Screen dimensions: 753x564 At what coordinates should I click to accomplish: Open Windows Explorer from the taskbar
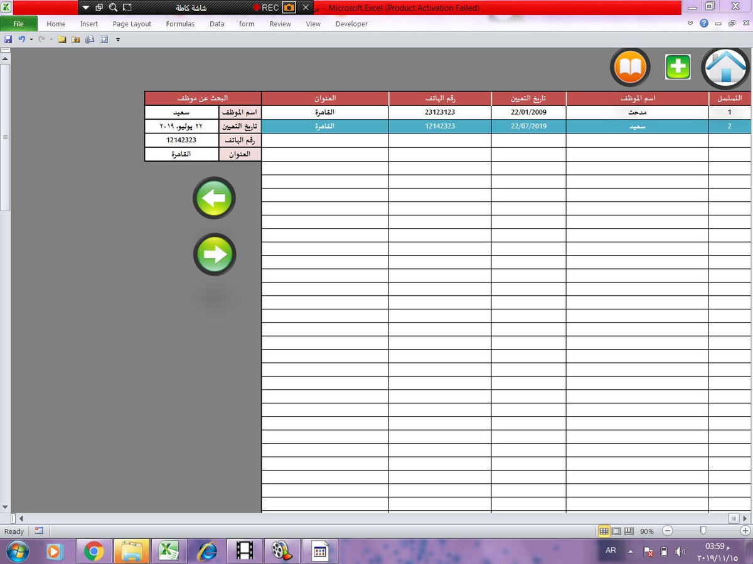pyautogui.click(x=132, y=551)
